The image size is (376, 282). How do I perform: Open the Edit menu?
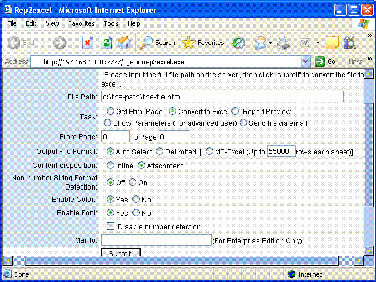click(x=31, y=23)
